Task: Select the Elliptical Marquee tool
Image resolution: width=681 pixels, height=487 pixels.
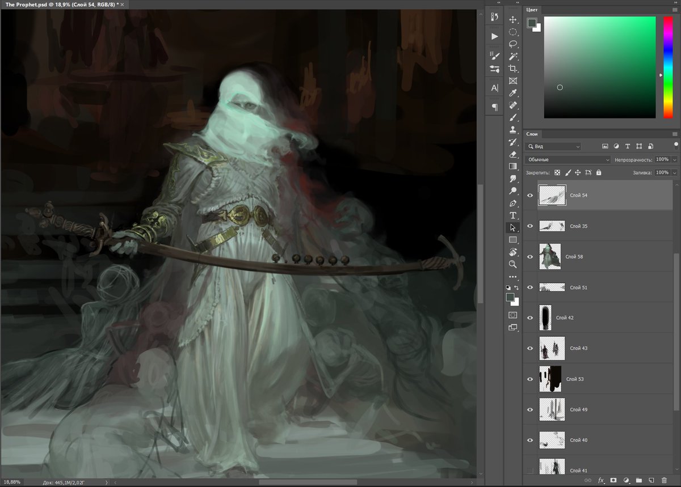Action: coord(513,32)
